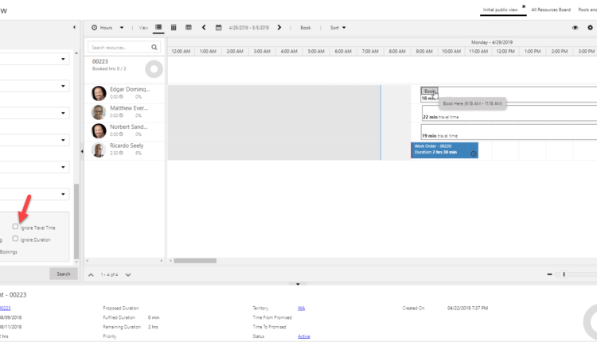Switch to the vertical grid view icon
This screenshot has height=342, width=597.
pyautogui.click(x=174, y=27)
